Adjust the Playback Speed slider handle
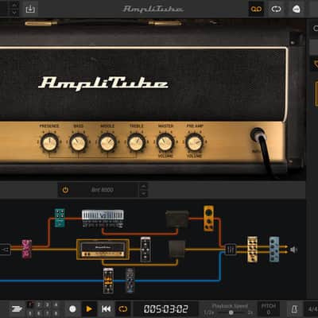Viewport: 318px width, 318px height. (231, 312)
